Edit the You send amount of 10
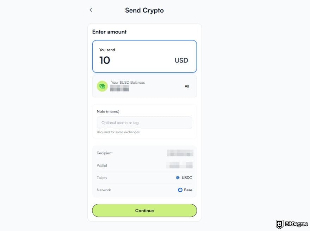 click(x=105, y=60)
